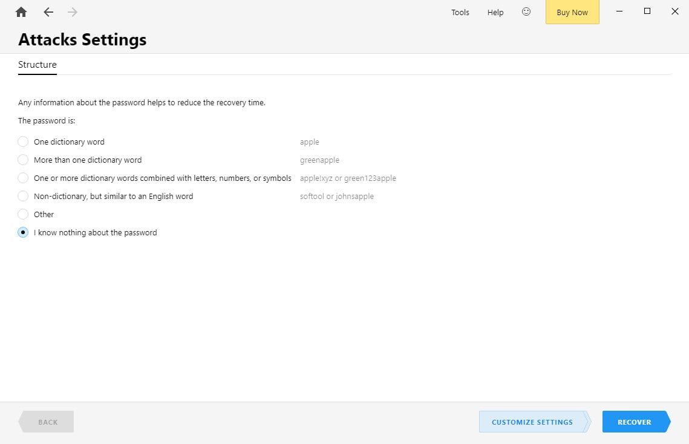Select "Non-dictionary, but similar" radio button
The width and height of the screenshot is (689, 444).
[23, 196]
